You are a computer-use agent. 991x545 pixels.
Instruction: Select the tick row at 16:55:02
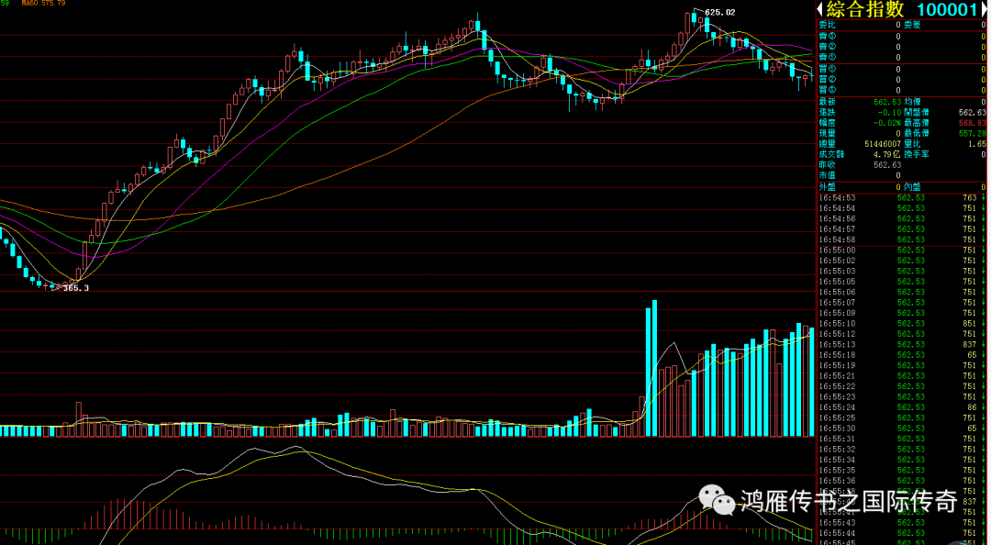click(902, 261)
